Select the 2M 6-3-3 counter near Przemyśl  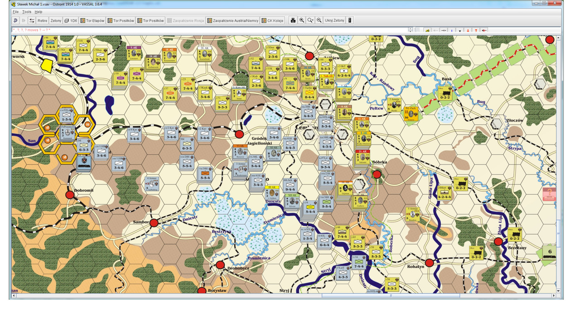click(x=84, y=145)
